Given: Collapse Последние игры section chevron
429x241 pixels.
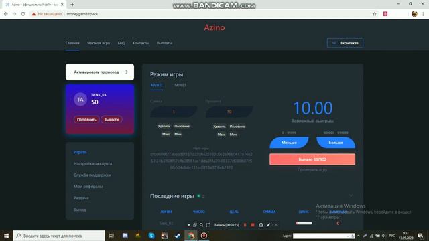Looking at the screenshot, I should click(x=351, y=195).
